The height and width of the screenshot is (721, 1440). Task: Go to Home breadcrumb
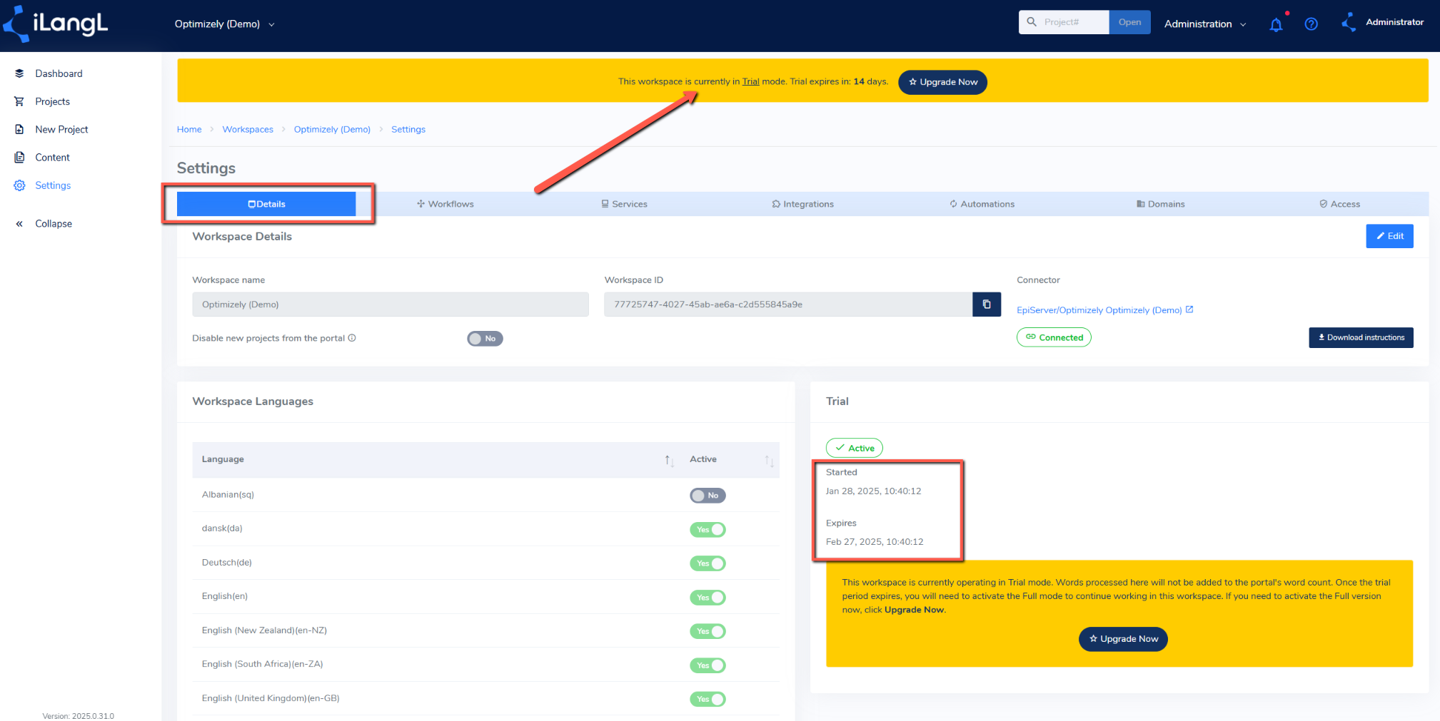(189, 129)
